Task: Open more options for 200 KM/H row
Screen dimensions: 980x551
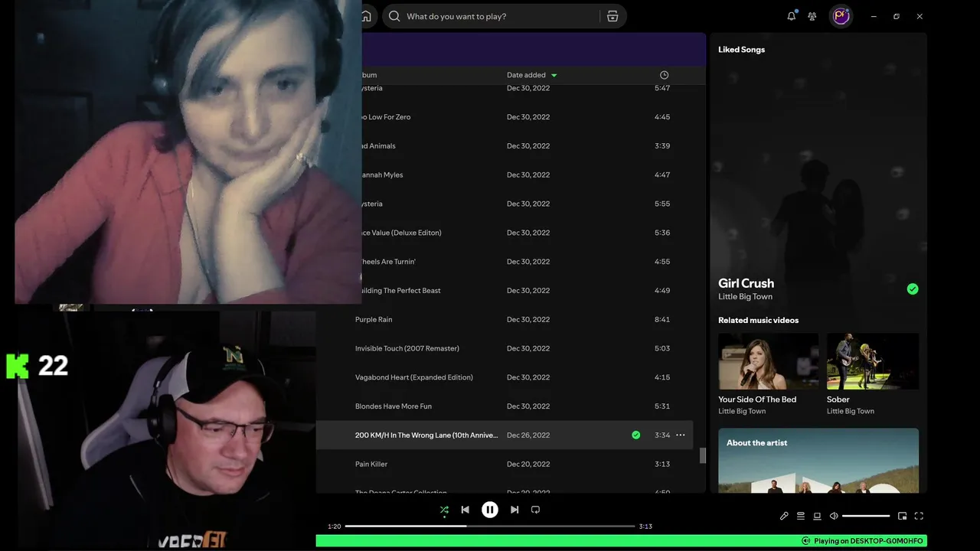Action: (680, 435)
